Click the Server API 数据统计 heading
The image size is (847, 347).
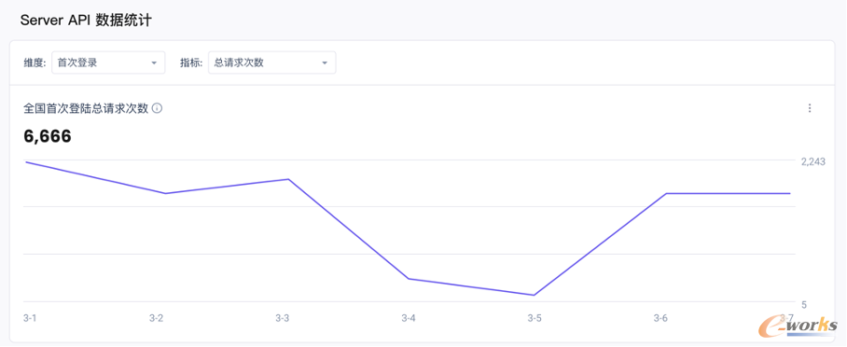86,21
